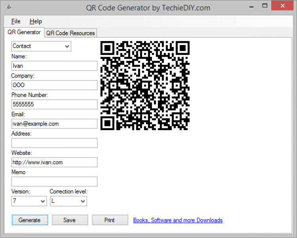Click the Phone Number field
This screenshot has width=297, height=238.
[54, 105]
